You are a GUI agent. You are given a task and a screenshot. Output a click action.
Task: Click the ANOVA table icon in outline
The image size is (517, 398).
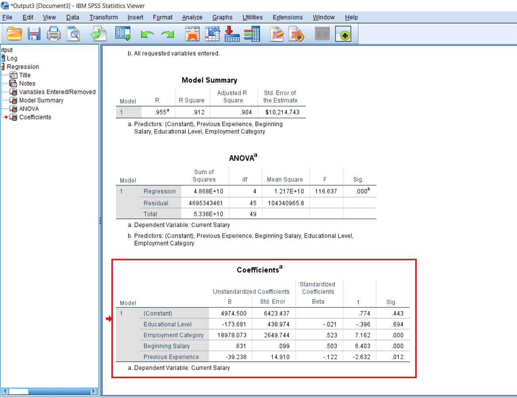[13, 109]
